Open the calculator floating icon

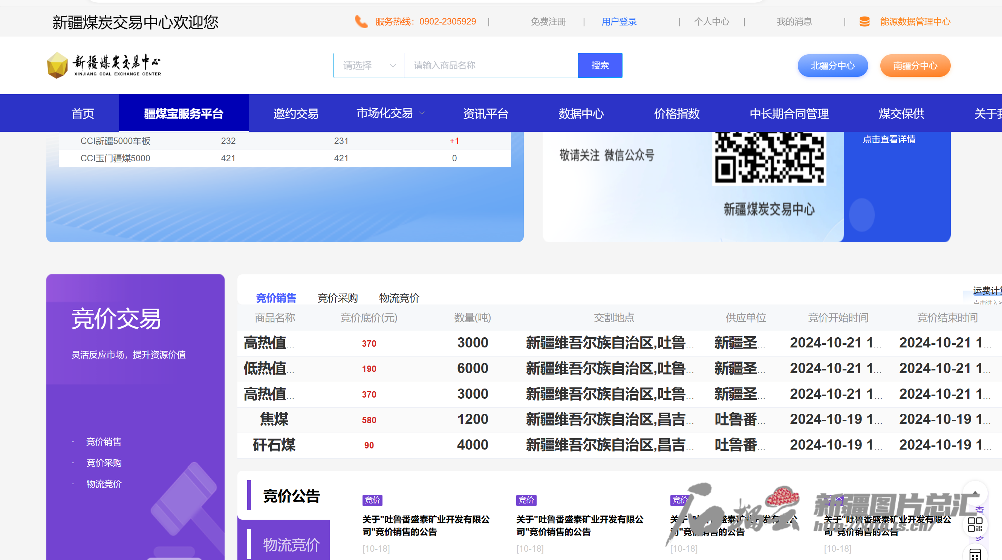[x=975, y=554]
